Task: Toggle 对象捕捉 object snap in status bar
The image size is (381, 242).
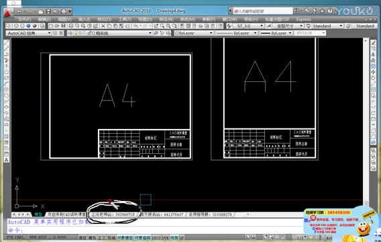Action: click(125, 237)
